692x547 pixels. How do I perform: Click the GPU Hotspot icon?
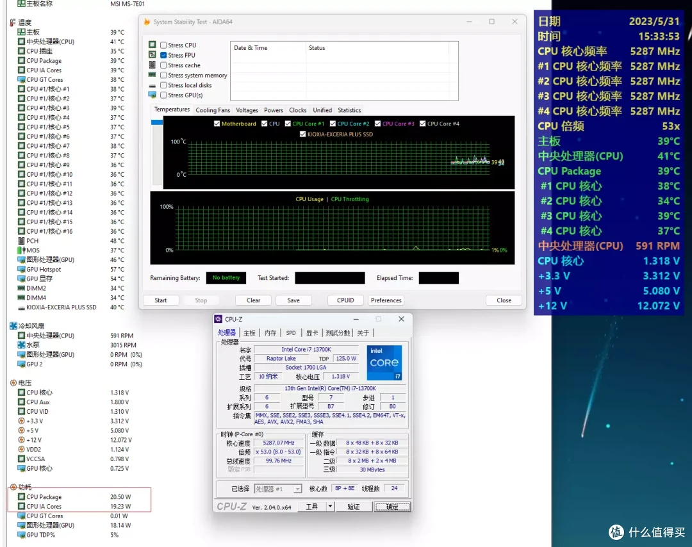21,269
